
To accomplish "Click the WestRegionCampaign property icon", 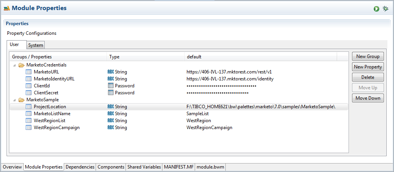I will click(29, 128).
